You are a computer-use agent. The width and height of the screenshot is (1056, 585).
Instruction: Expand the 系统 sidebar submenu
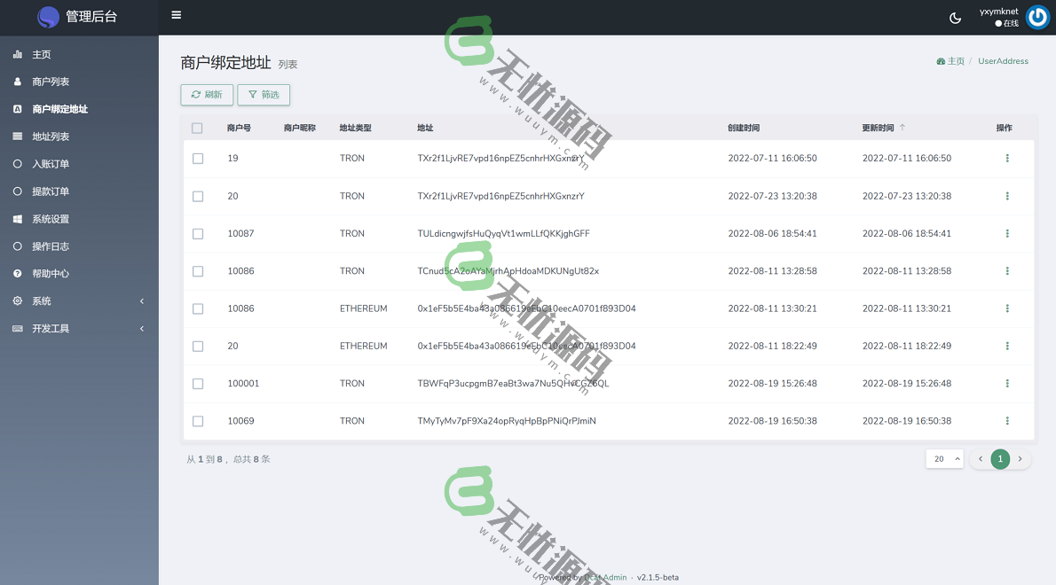coord(79,301)
